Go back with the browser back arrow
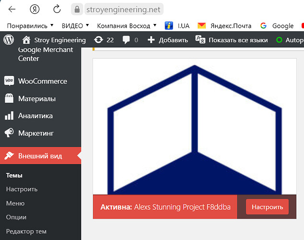 (12, 9)
